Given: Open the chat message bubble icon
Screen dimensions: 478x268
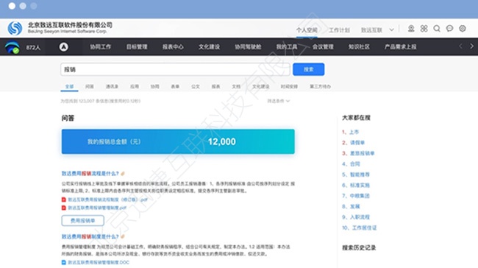Looking at the screenshot, I should [x=449, y=29].
